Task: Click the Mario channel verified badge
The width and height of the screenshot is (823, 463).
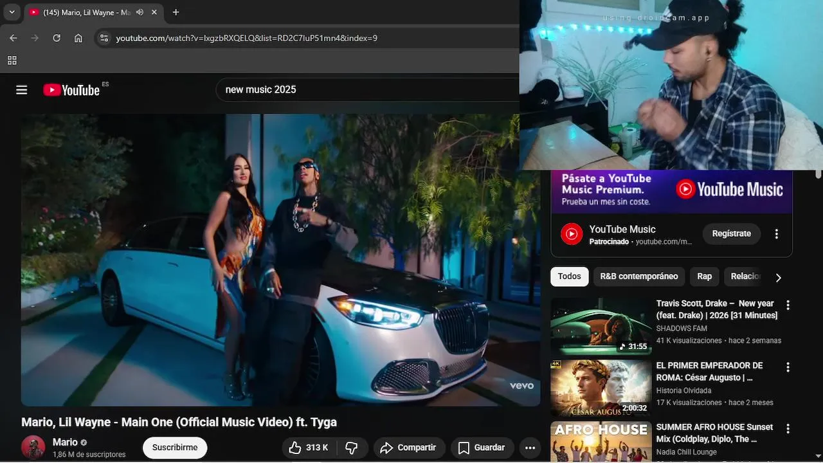Action: [x=84, y=442]
